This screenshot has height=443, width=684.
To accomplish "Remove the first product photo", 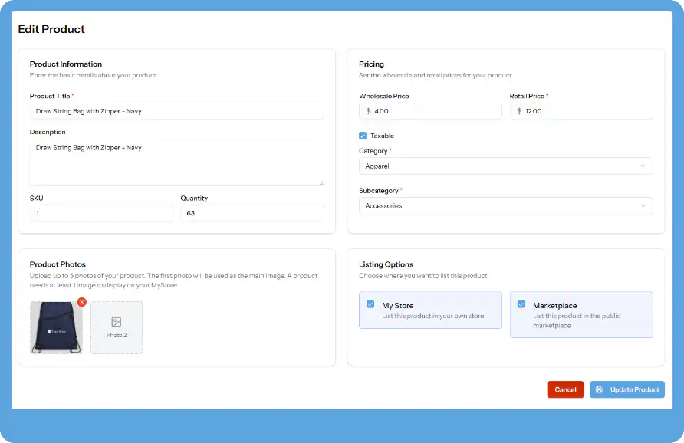I will click(x=82, y=302).
